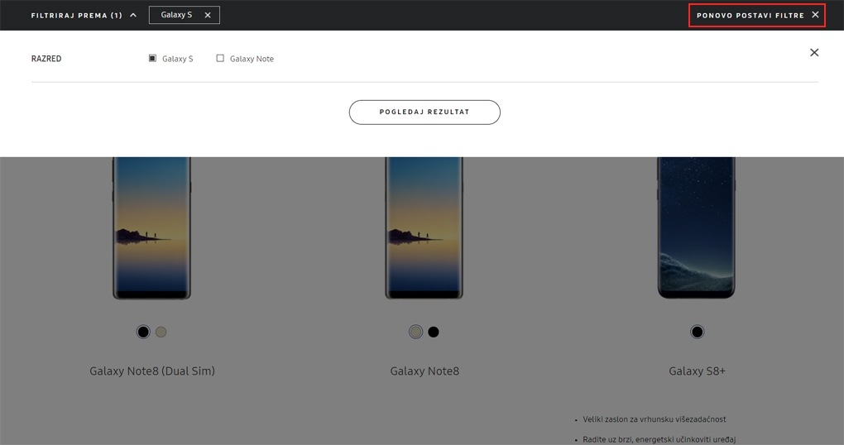Click the text 'Veliki zaslon za vrhunsku višezadaćnost'
The image size is (844, 445).
point(655,419)
